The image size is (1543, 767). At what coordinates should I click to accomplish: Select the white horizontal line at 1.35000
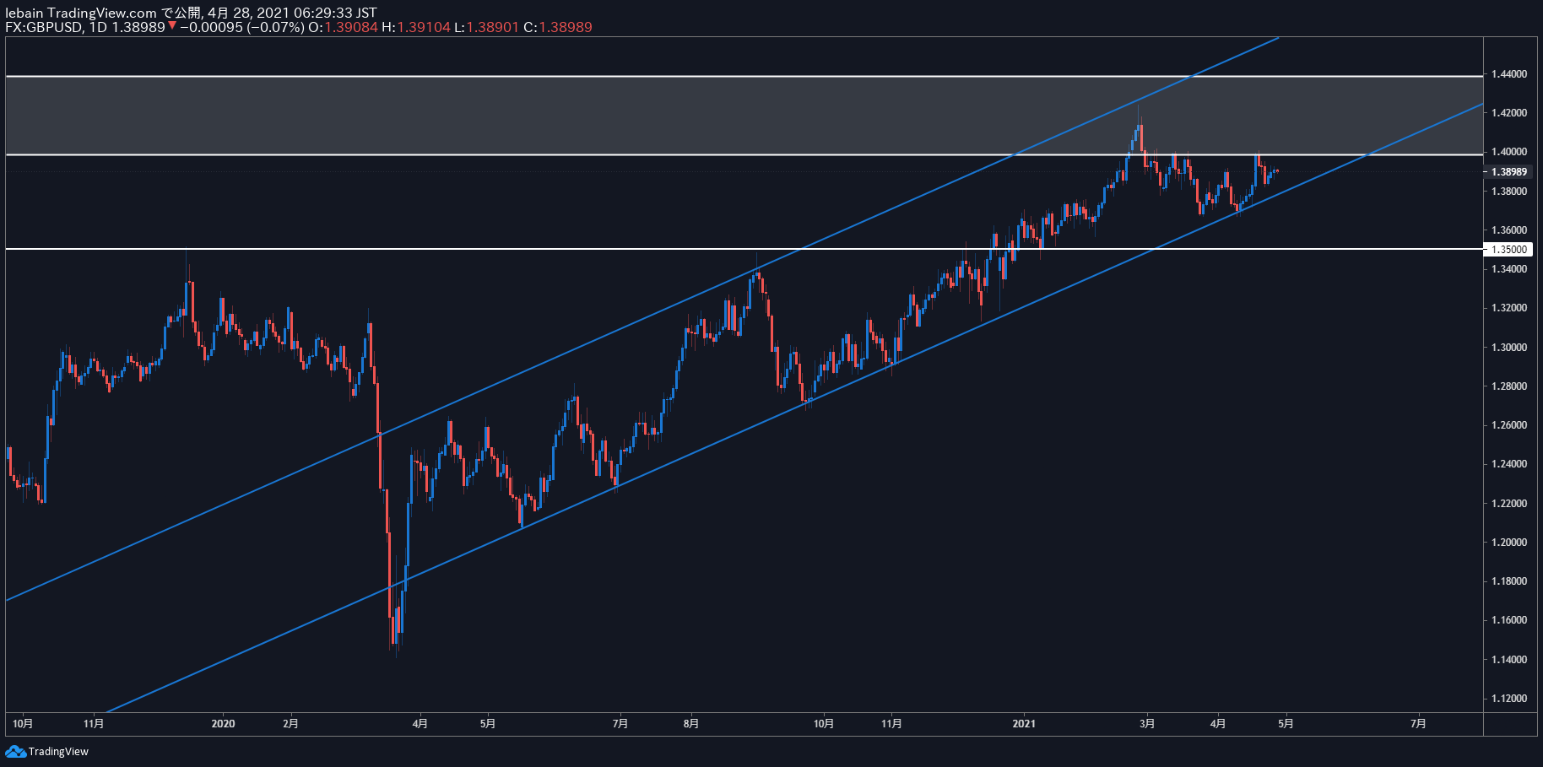click(x=744, y=249)
